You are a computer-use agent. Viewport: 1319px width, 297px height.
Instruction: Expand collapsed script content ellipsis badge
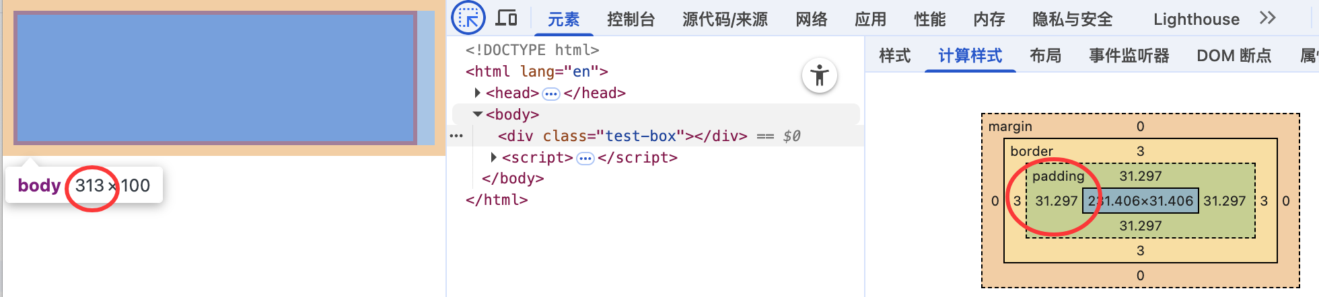tap(585, 158)
